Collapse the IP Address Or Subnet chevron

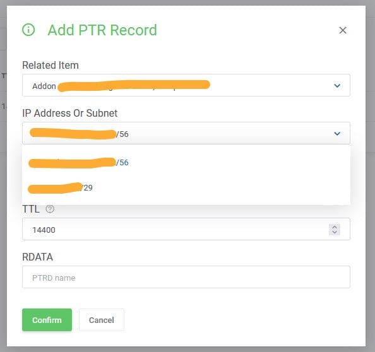click(337, 134)
